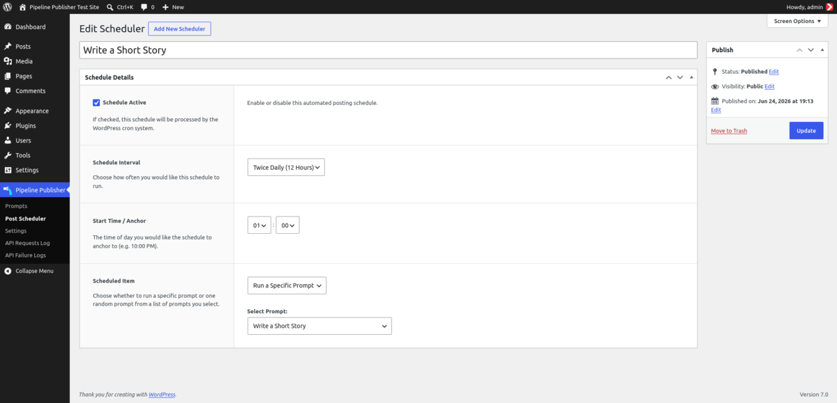Click the Pipeline Publisher menu item
This screenshot has height=403, width=837.
pos(35,190)
